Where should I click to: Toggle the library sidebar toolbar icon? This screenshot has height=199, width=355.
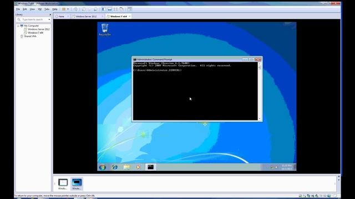point(103,9)
